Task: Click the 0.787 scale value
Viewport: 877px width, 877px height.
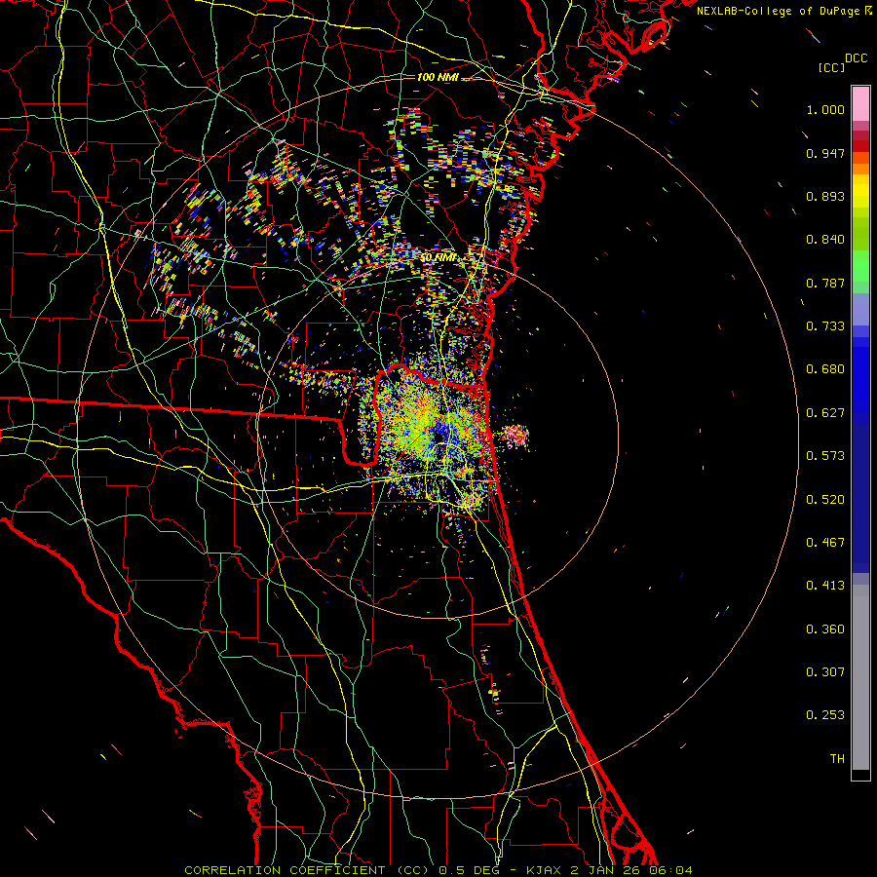Action: pos(825,283)
